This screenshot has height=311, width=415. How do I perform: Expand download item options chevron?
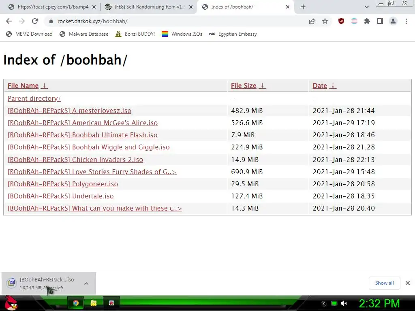tap(86, 283)
